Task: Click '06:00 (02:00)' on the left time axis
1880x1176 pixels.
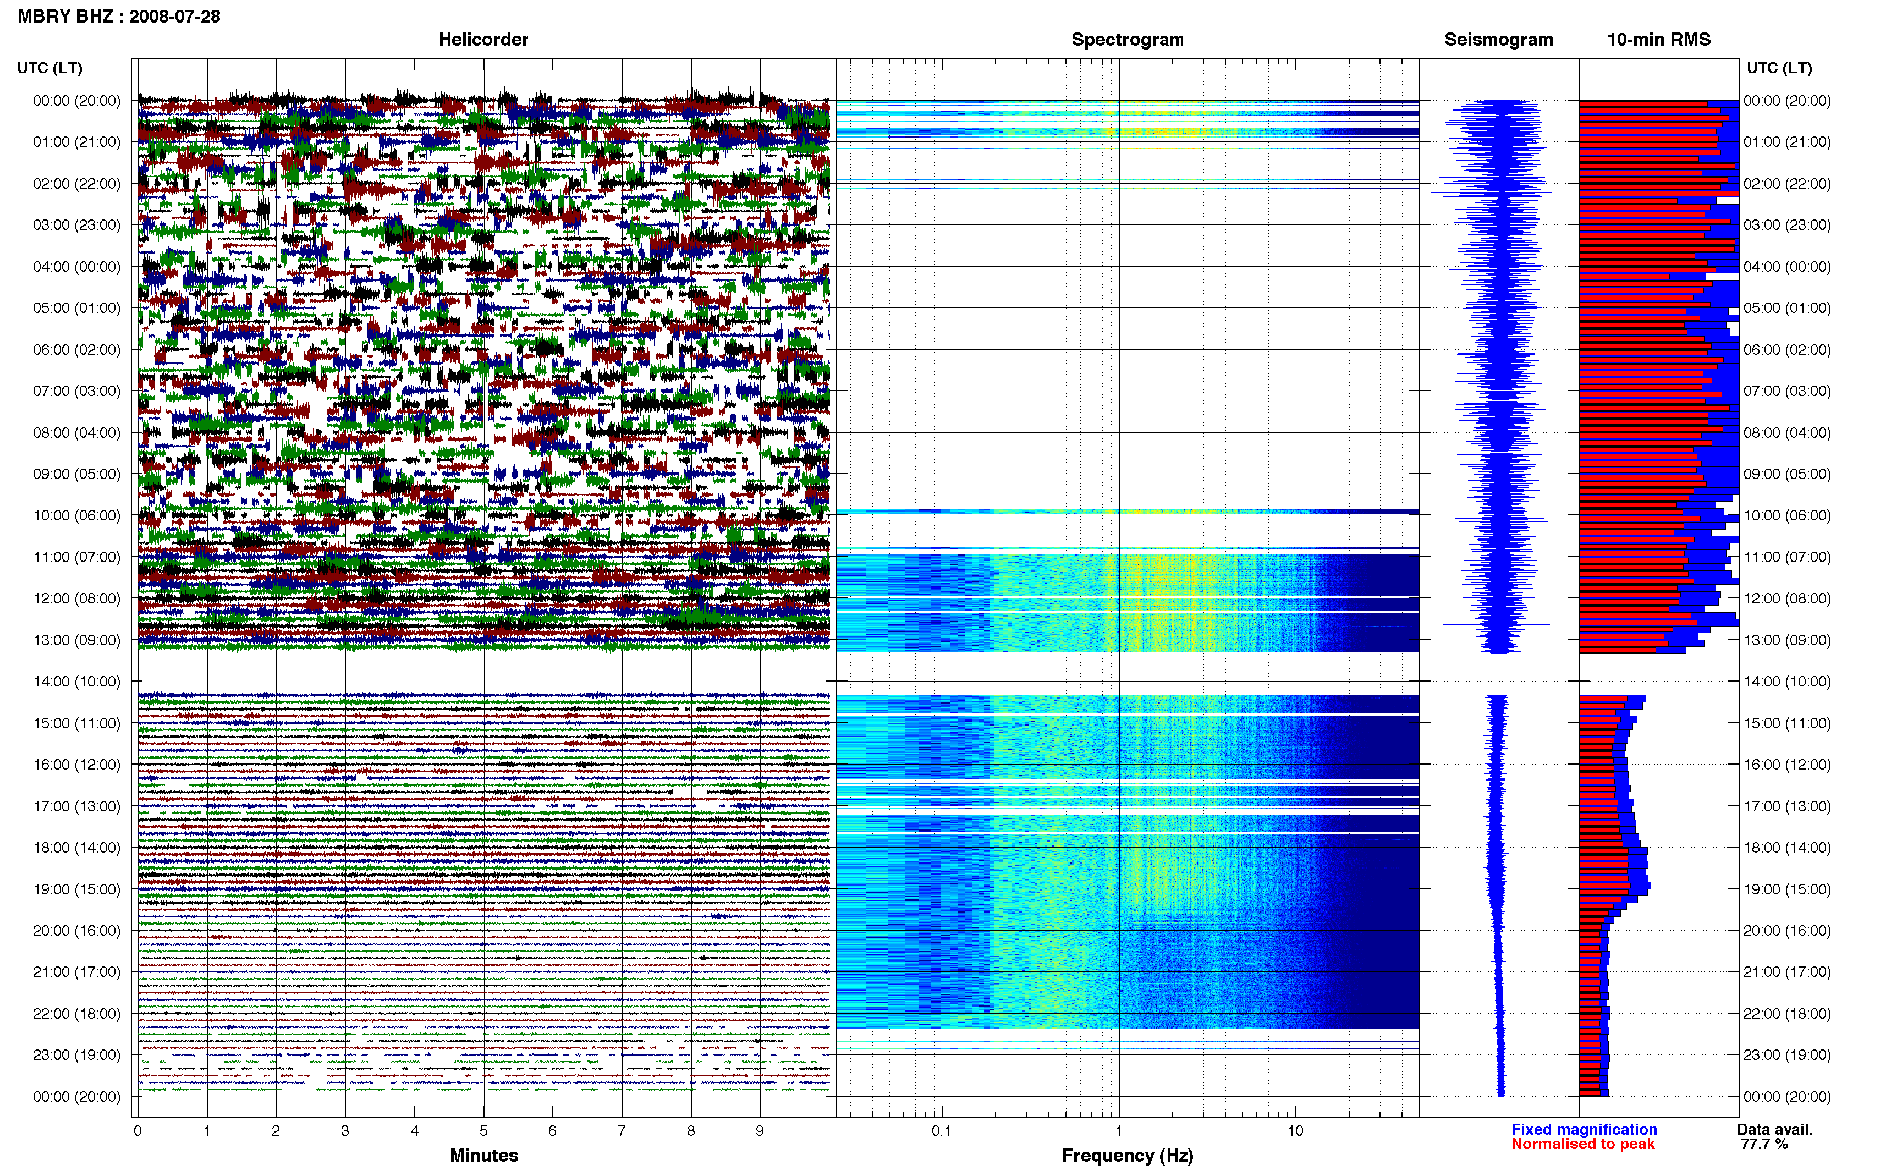Action: 76,349
